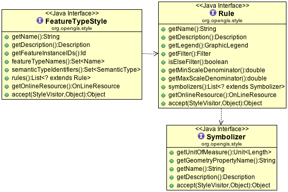This screenshot has height=192, width=288.
Task: Click the green dot beside getMaxScaleDenominator()
Action: [163, 79]
